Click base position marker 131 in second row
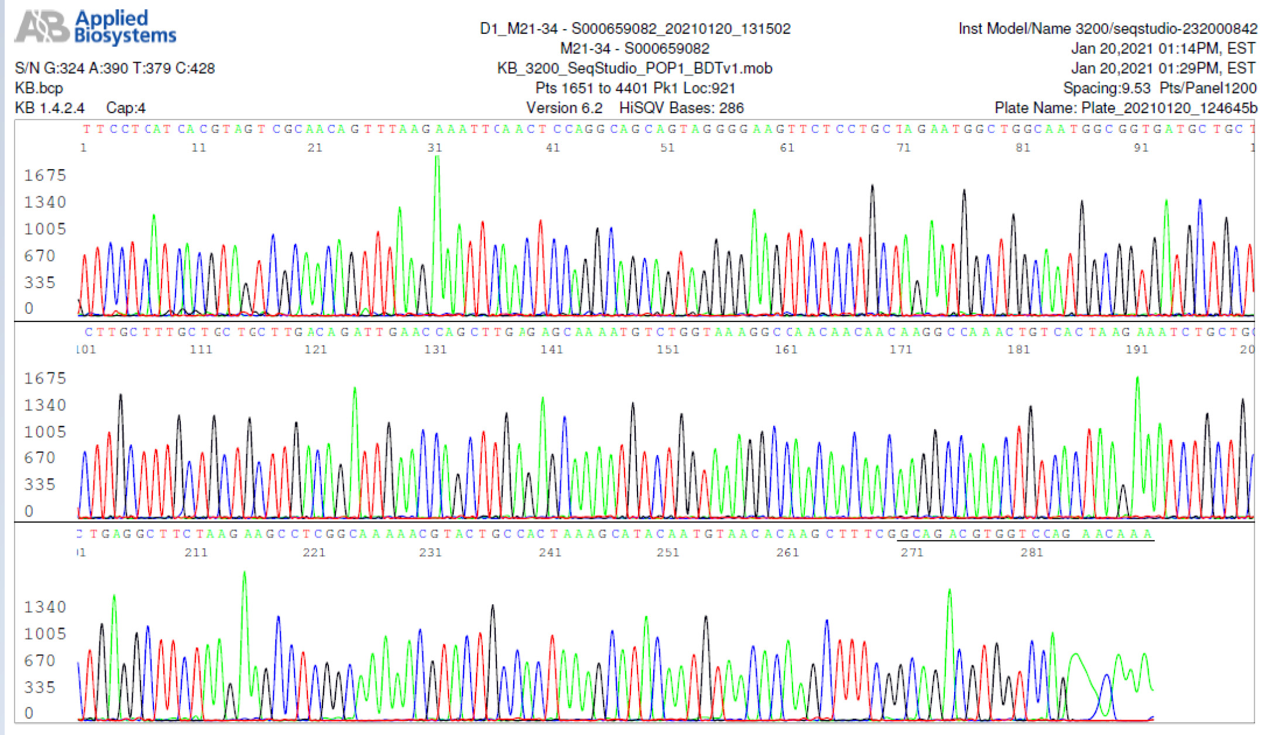 click(435, 350)
